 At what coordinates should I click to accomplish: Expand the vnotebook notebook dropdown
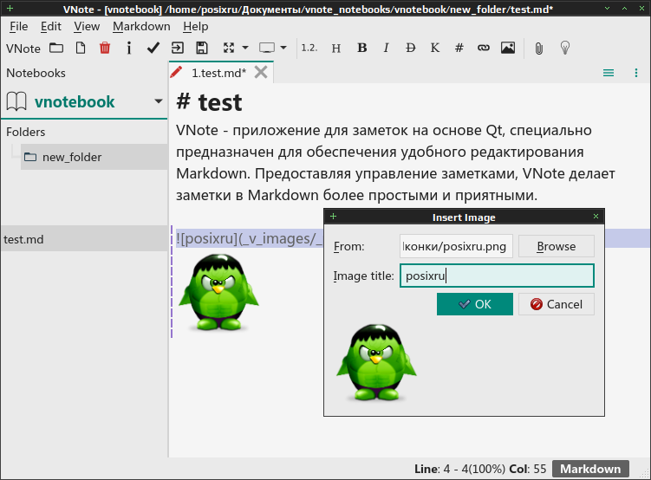(158, 101)
